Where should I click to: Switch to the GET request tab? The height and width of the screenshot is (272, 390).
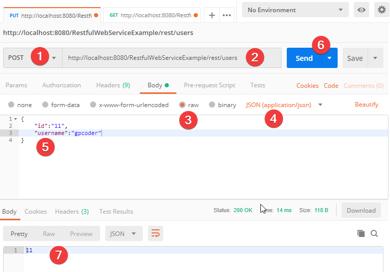point(152,15)
